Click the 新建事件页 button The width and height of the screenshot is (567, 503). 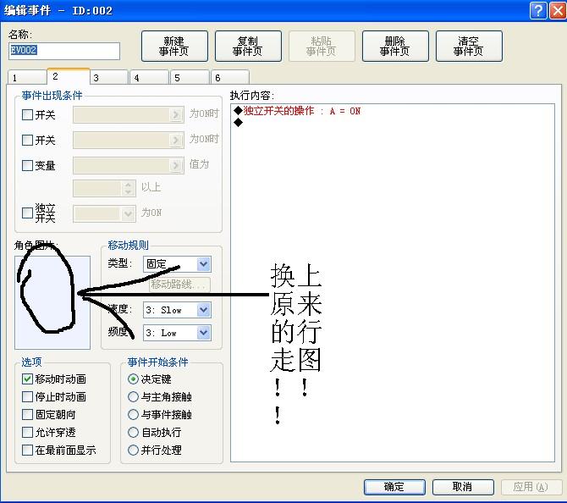point(174,47)
